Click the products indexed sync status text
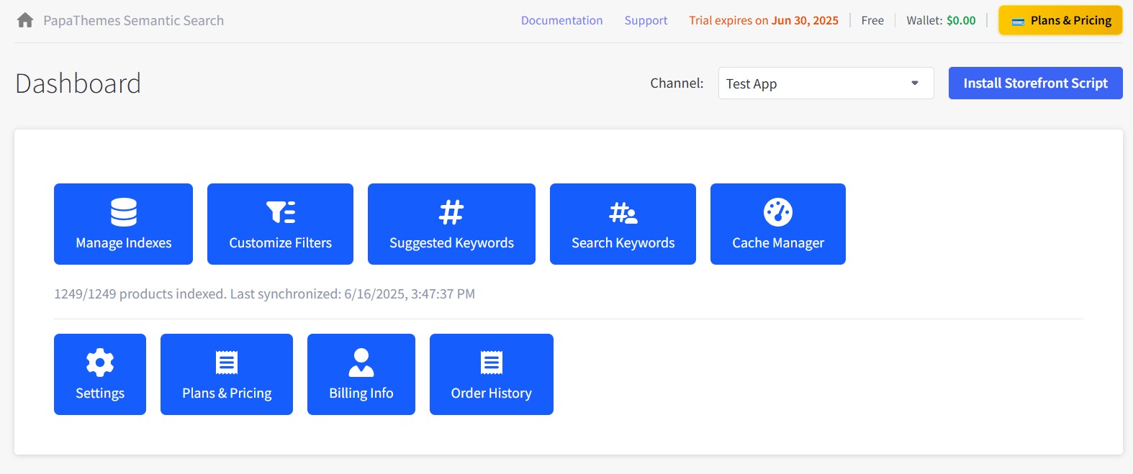The width and height of the screenshot is (1133, 474). [x=264, y=293]
